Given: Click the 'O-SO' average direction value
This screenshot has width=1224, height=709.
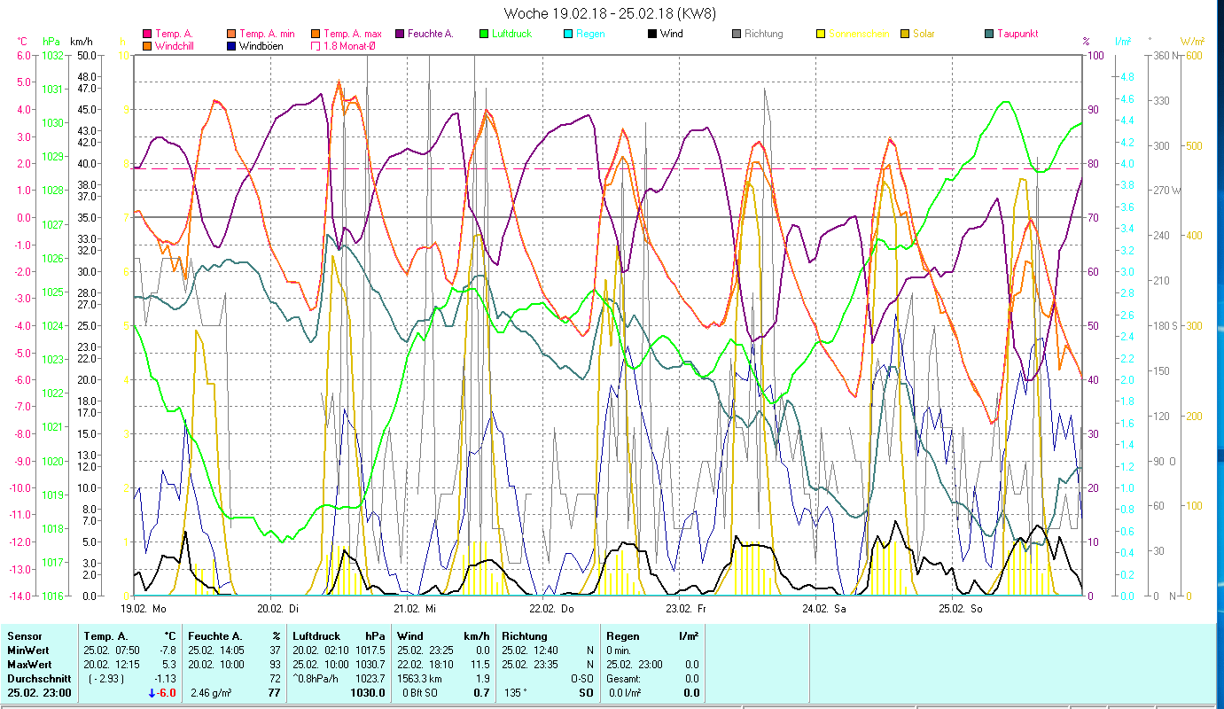Looking at the screenshot, I should pos(582,679).
